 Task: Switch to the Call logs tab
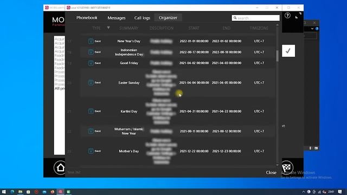pos(142,18)
